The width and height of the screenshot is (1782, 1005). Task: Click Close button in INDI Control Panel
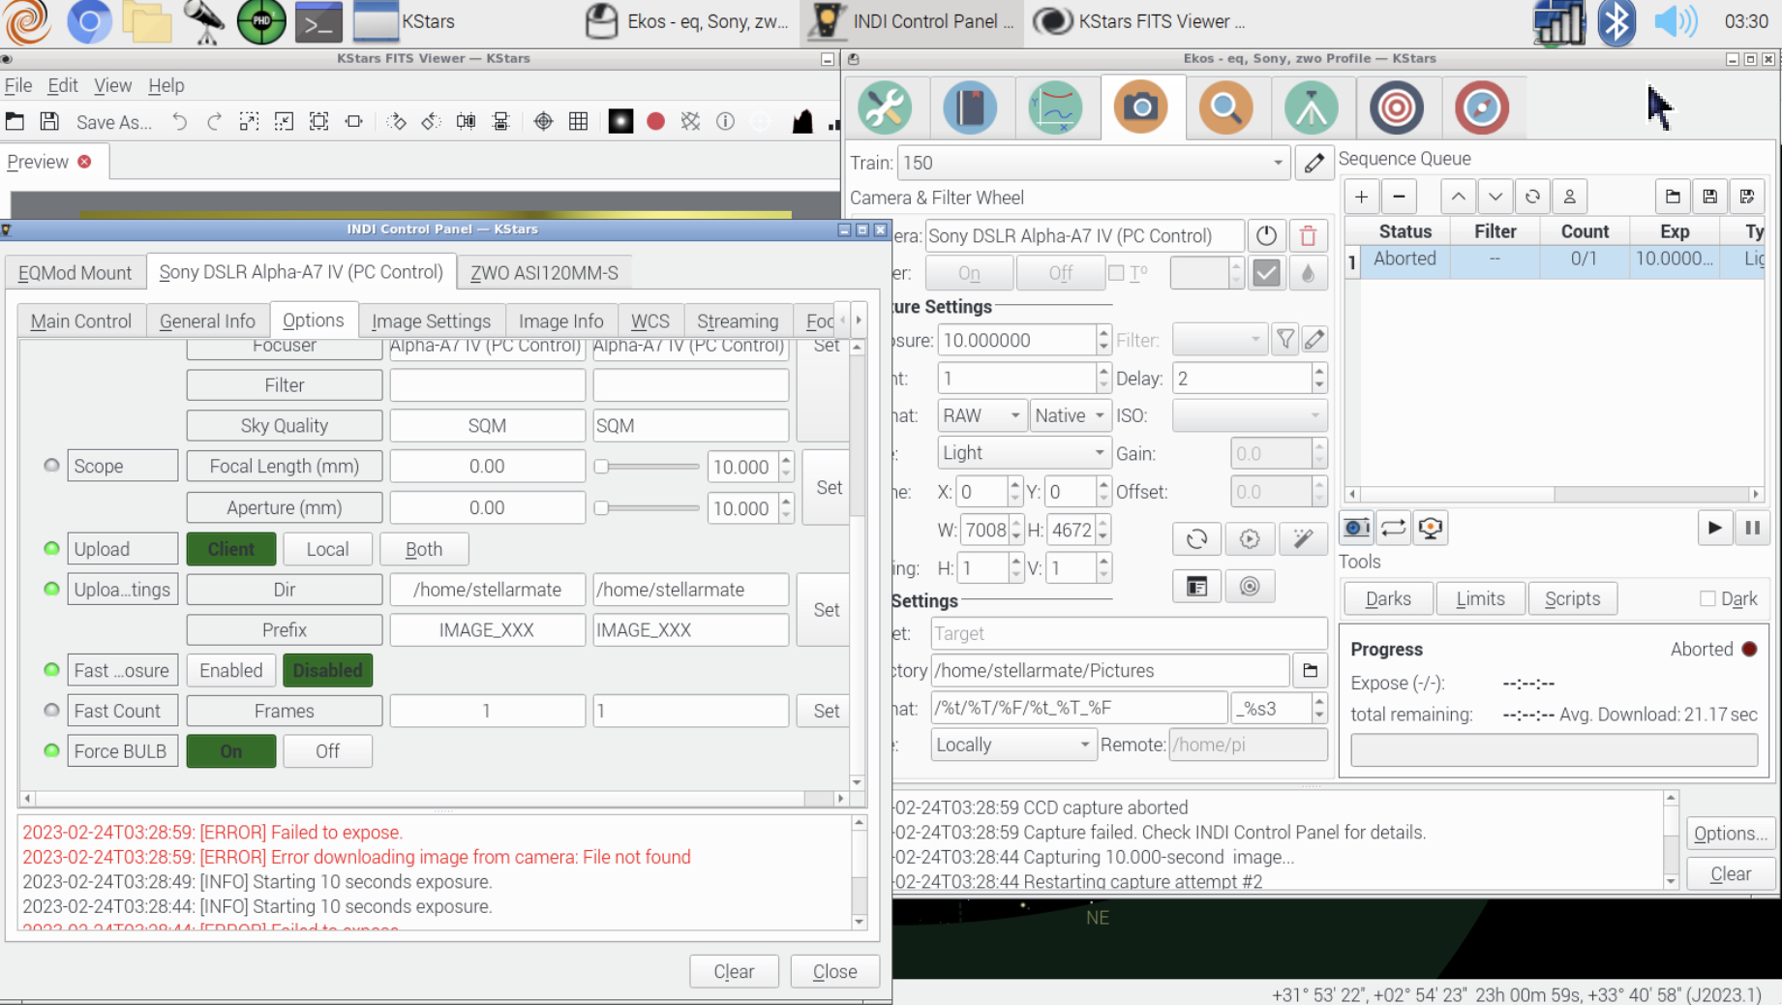[x=834, y=971]
